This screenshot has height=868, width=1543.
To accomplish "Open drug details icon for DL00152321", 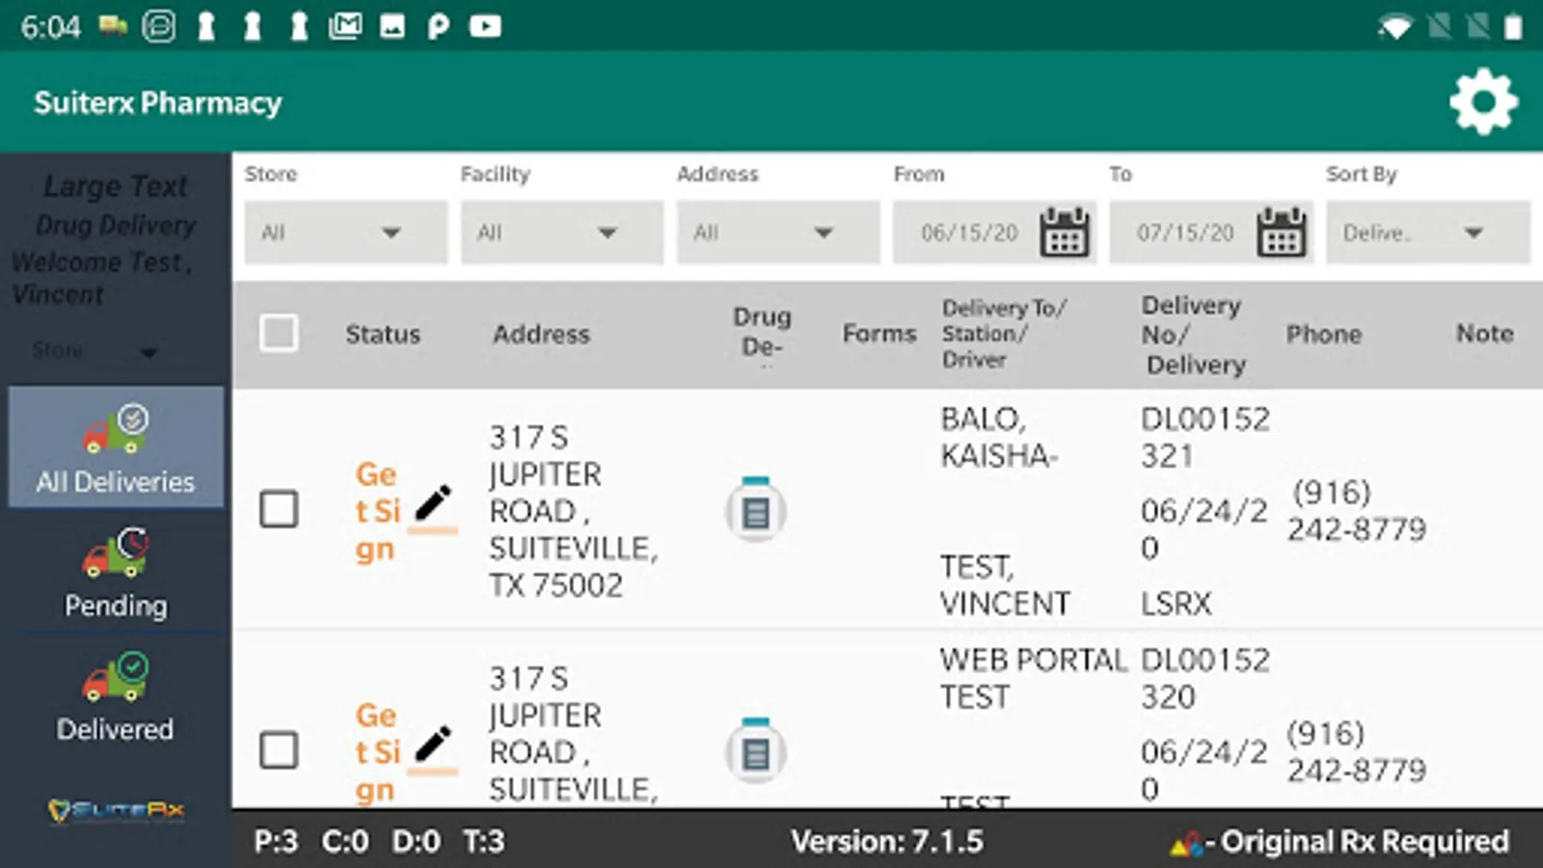I will [x=756, y=509].
